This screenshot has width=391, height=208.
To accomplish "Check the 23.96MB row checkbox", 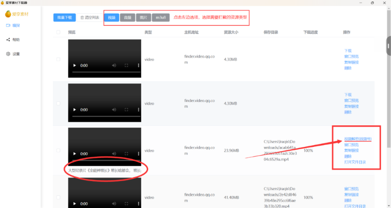I will pos(58,150).
